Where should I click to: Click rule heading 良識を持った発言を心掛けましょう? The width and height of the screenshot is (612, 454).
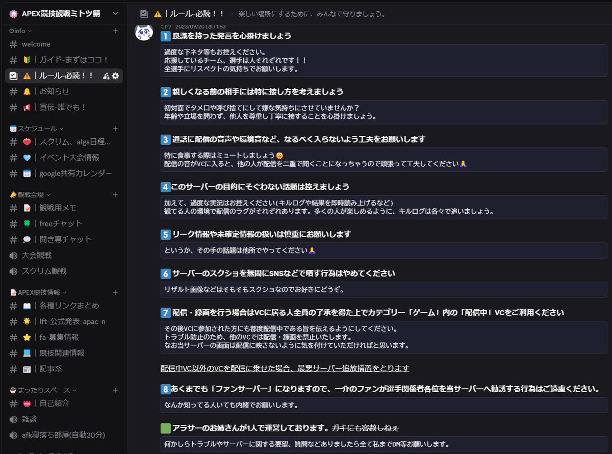pos(232,36)
